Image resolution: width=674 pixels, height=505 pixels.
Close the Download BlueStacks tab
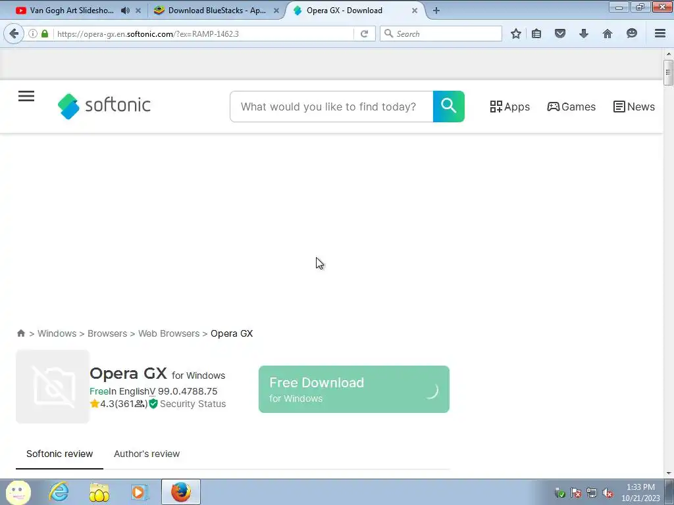click(x=276, y=11)
